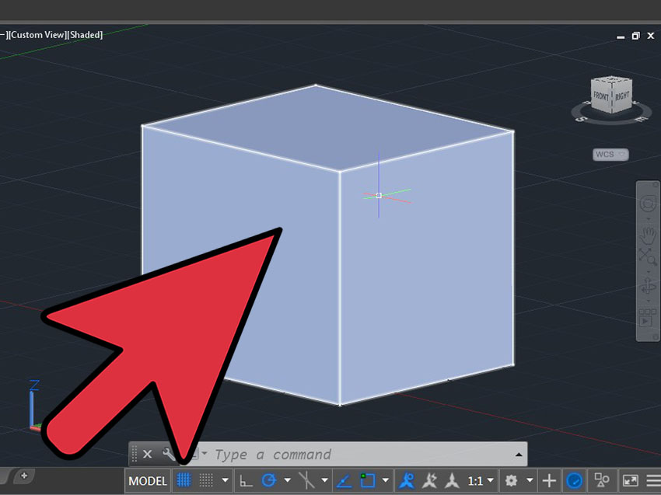Expand command history with up arrow
The height and width of the screenshot is (495, 661).
tap(519, 455)
